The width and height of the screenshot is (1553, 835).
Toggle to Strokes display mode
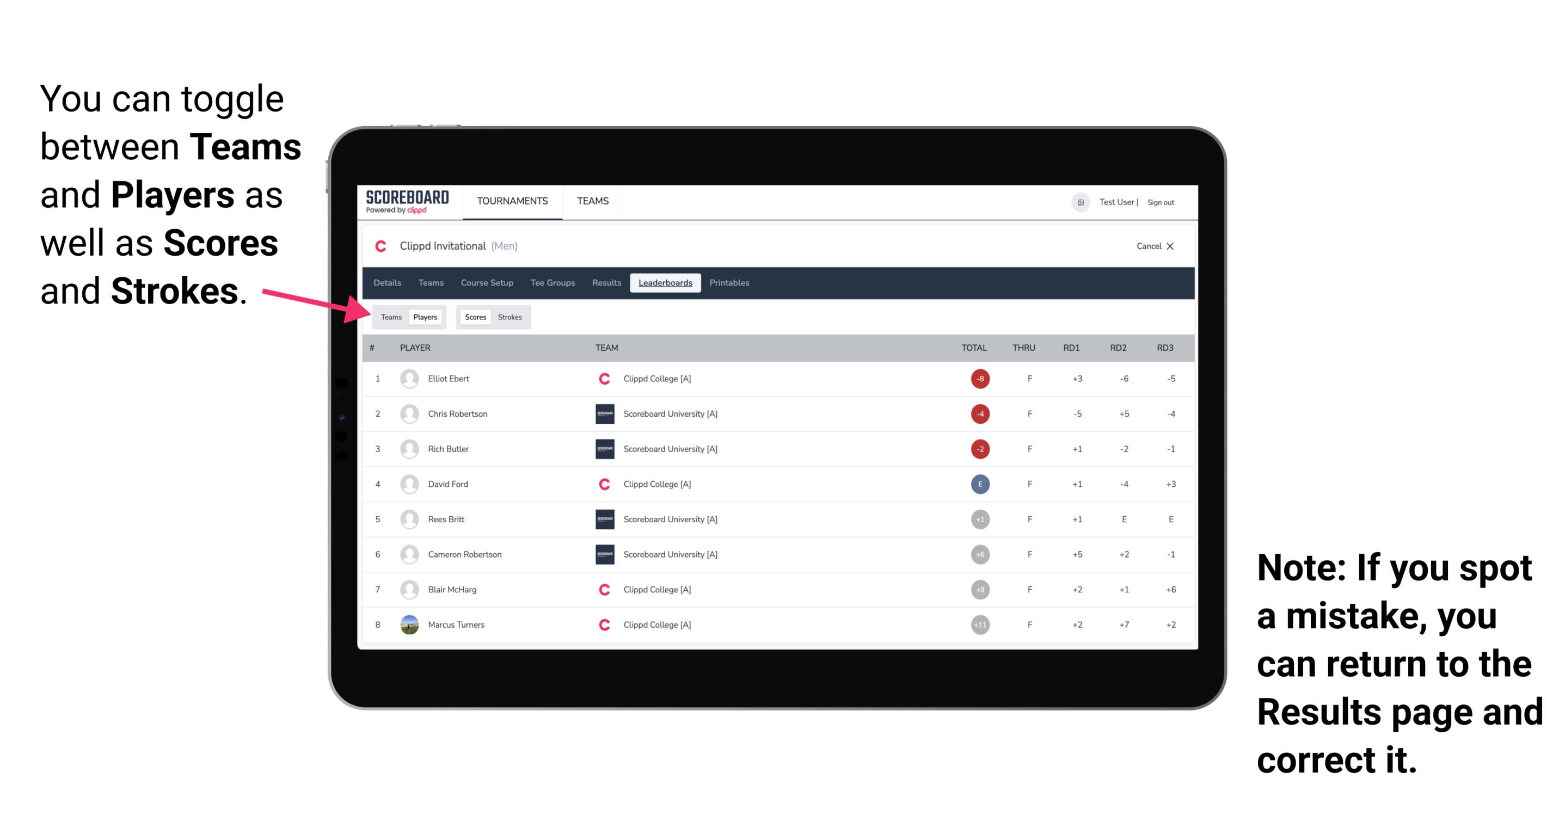(511, 317)
